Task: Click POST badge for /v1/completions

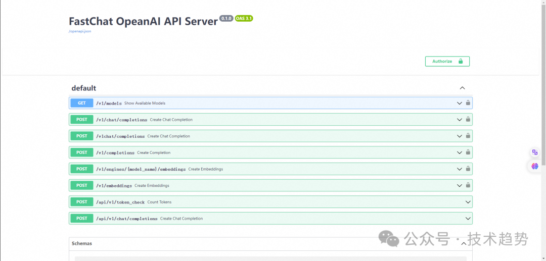Action: 82,152
